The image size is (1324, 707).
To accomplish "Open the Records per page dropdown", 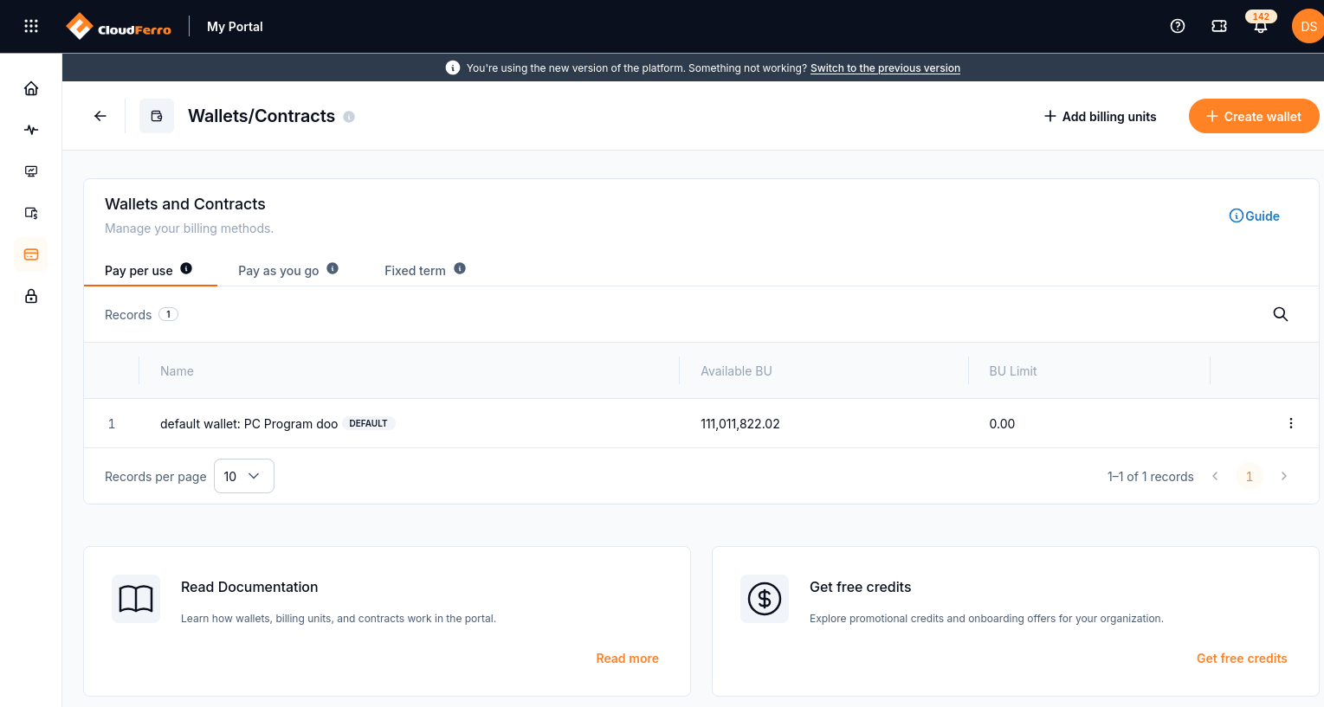I will pos(244,476).
